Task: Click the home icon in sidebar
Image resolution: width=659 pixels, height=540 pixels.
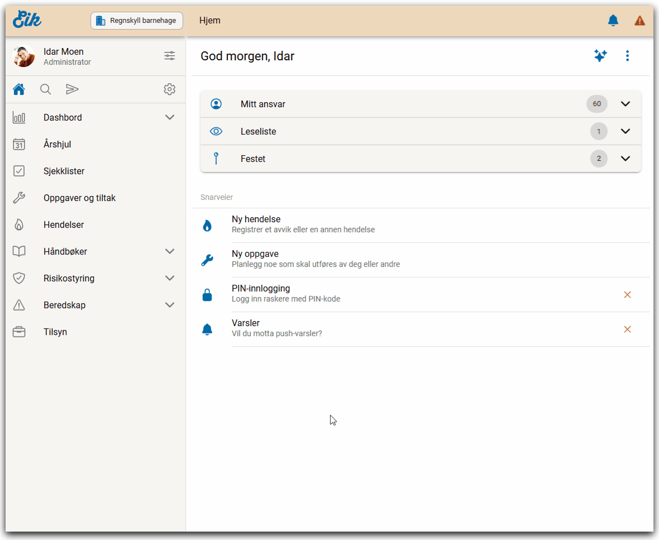Action: click(19, 89)
